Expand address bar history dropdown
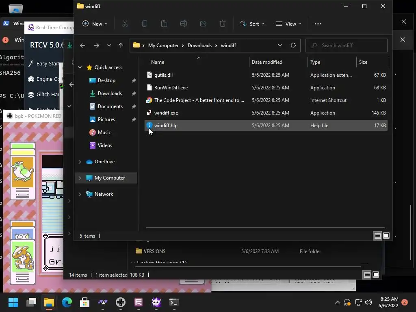 tap(279, 45)
